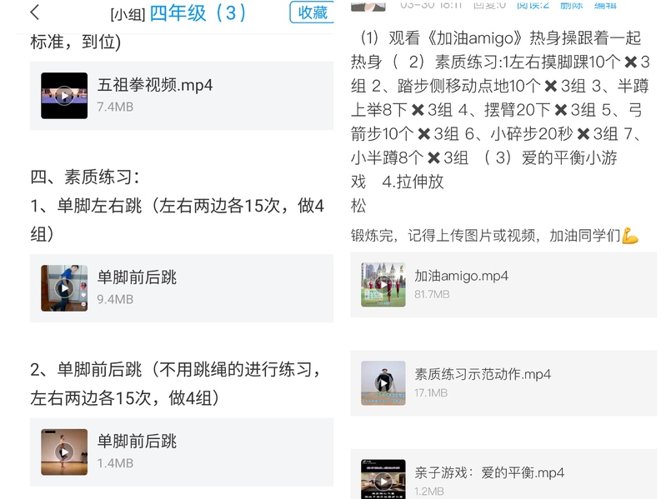Click the 删除 link

click(571, 5)
